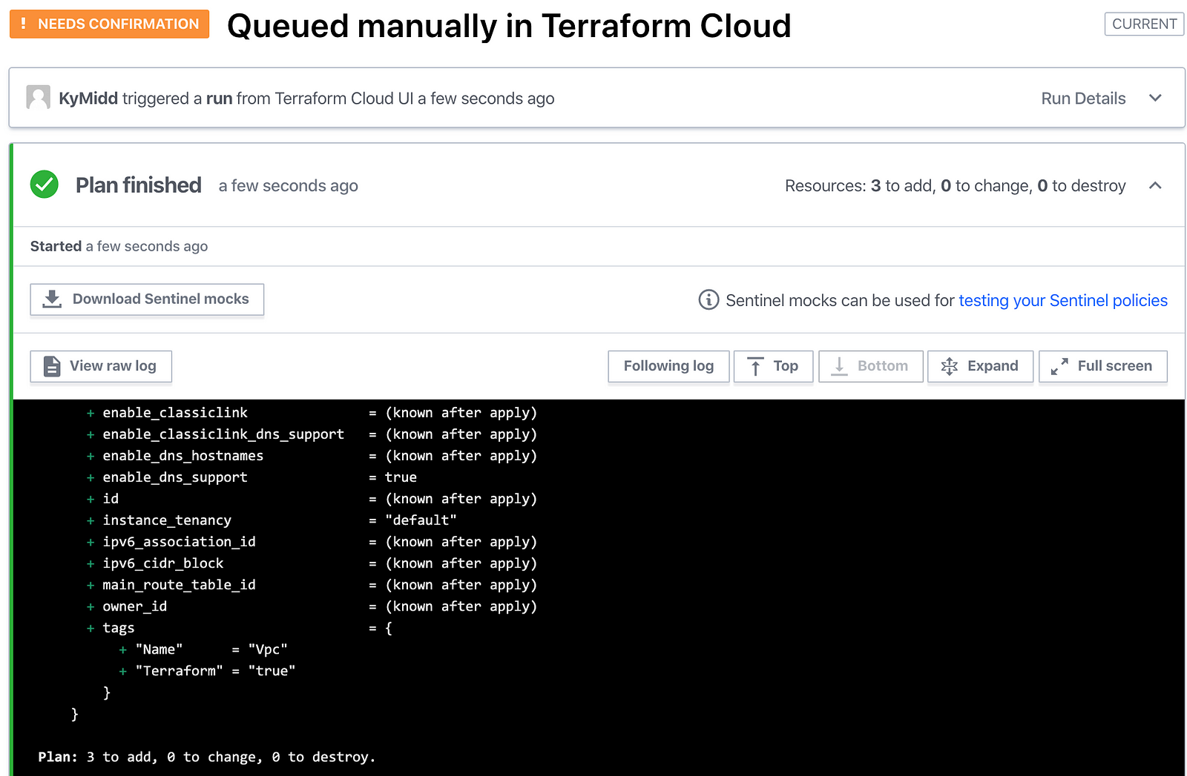This screenshot has height=776, width=1187.
Task: Click the CURRENT label badge
Action: [x=1144, y=24]
